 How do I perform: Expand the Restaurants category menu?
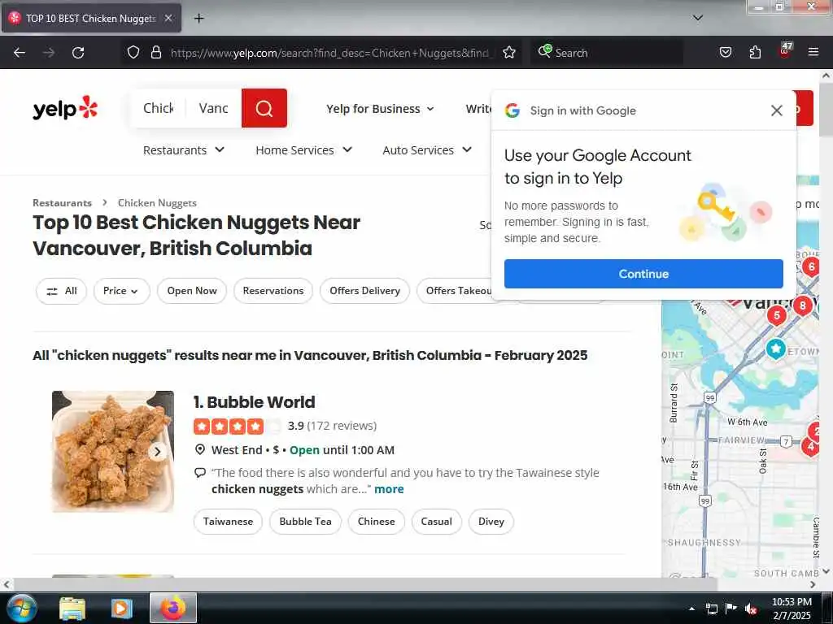click(x=183, y=150)
